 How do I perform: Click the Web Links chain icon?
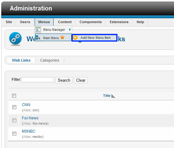(15, 38)
